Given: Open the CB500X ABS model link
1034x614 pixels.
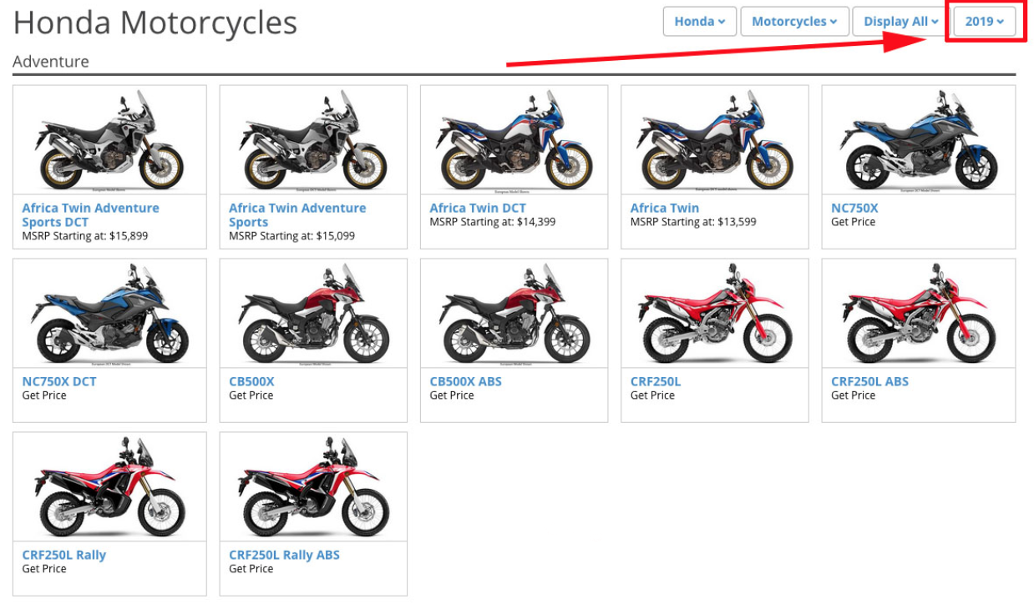Looking at the screenshot, I should click(x=465, y=381).
